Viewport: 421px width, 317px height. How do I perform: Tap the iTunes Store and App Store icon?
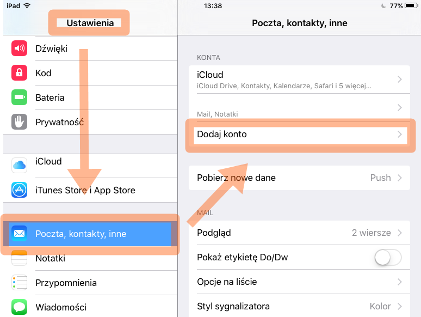pyautogui.click(x=20, y=190)
